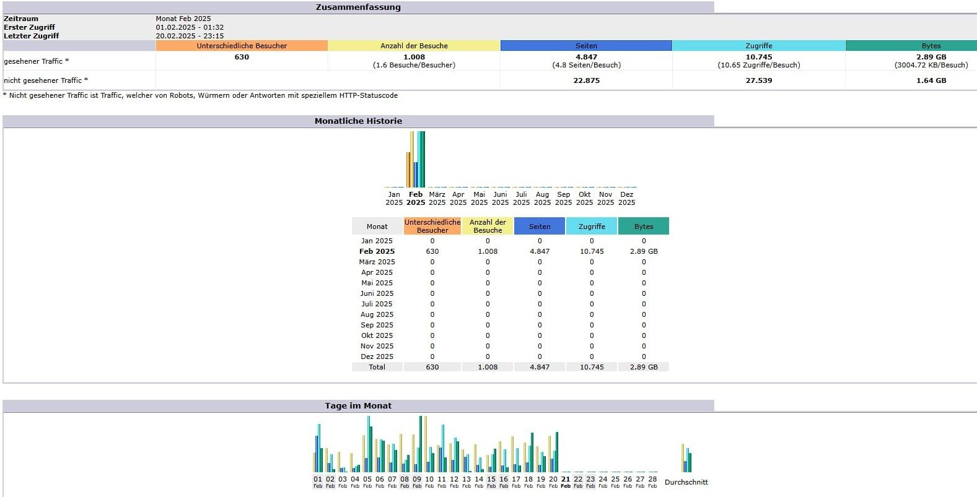This screenshot has height=497, width=977.
Task: Select the Dez 2025 label under monthly chart
Action: click(626, 198)
